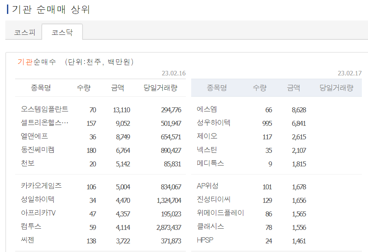Open the 넥스틴 stock link

point(207,150)
